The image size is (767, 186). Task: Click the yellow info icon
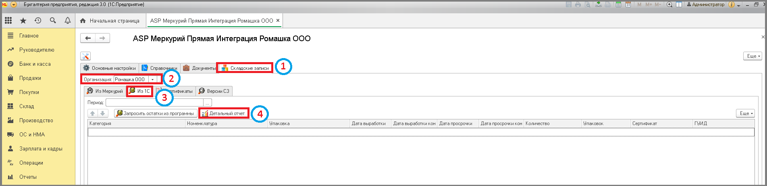(732, 4)
